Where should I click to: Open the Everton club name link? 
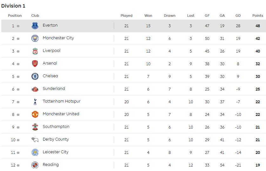[x=50, y=25]
